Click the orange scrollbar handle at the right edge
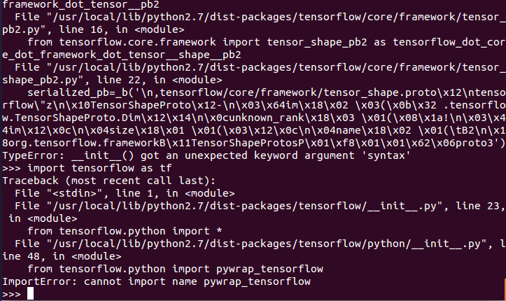This screenshot has width=506, height=301. point(505,289)
